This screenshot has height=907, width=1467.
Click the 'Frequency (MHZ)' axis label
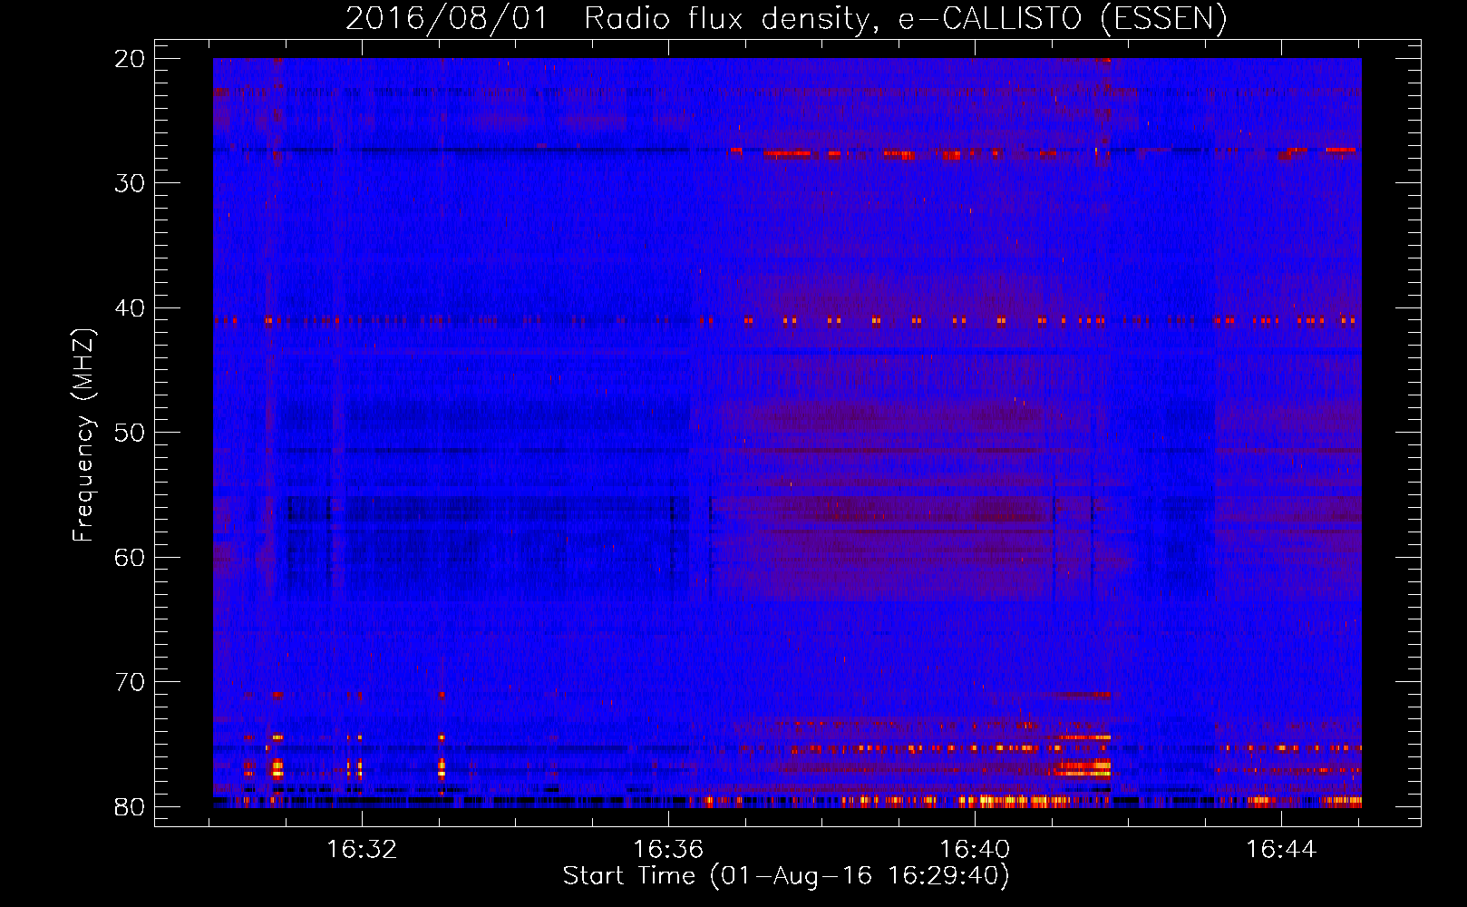pos(83,435)
